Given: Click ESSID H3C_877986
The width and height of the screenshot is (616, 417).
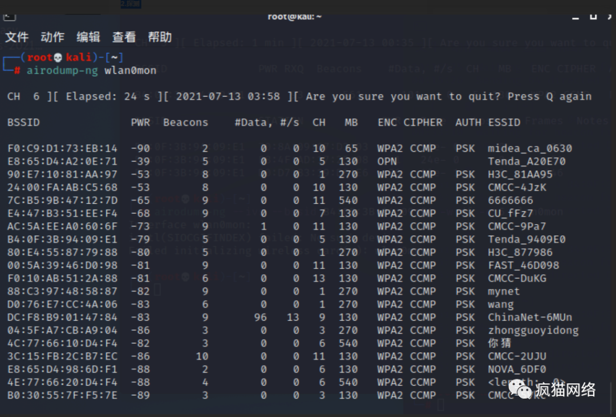Looking at the screenshot, I should (520, 252).
